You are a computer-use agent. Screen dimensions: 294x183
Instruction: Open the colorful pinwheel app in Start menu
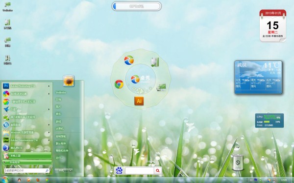pos(26,94)
